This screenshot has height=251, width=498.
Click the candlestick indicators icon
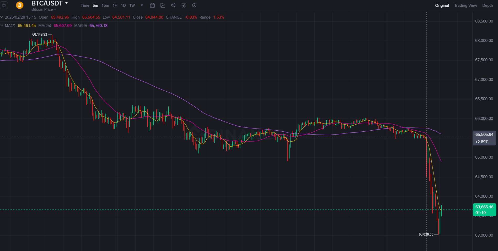(x=173, y=5)
